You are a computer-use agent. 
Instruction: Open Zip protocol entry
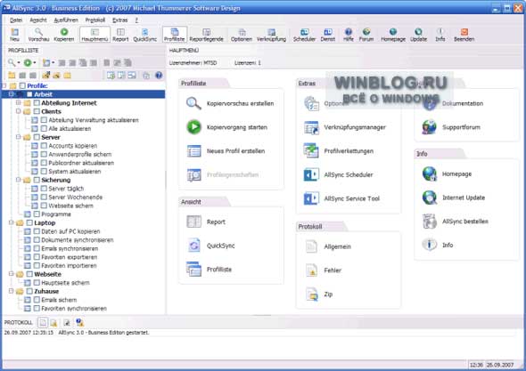tap(328, 294)
